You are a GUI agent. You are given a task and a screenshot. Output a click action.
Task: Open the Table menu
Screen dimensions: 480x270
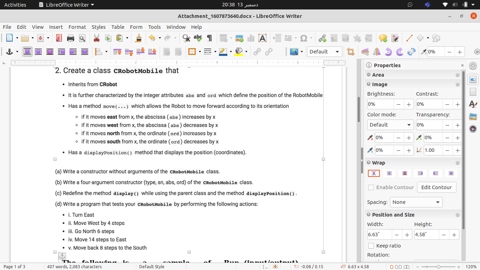pyautogui.click(x=118, y=27)
